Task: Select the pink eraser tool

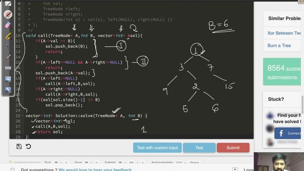Action: coord(8,25)
